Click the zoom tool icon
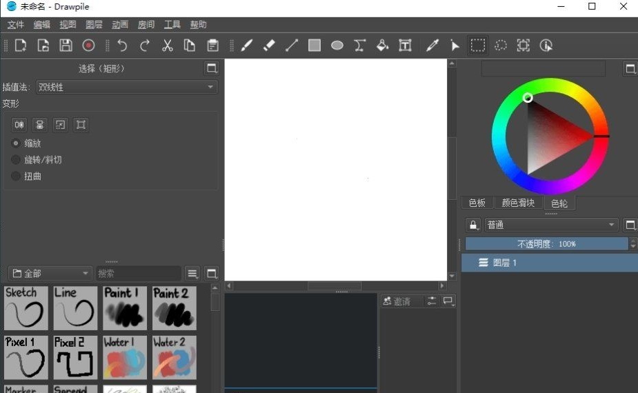The image size is (638, 393). click(x=524, y=45)
